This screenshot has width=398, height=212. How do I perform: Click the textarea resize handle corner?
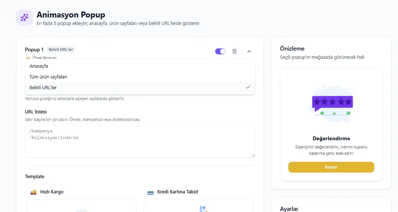253,155
